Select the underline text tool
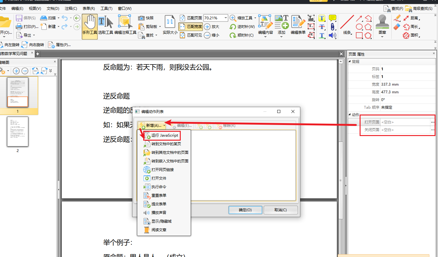 pos(322,35)
